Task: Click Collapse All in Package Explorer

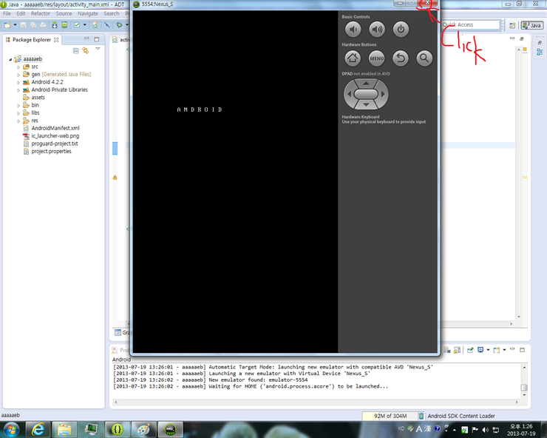Action: click(x=76, y=50)
